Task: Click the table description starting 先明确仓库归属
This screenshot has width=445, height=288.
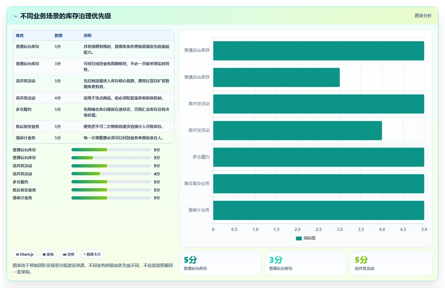Action: coord(127,112)
